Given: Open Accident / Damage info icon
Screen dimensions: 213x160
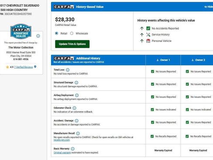Looking at the screenshot, I should coord(76,121).
